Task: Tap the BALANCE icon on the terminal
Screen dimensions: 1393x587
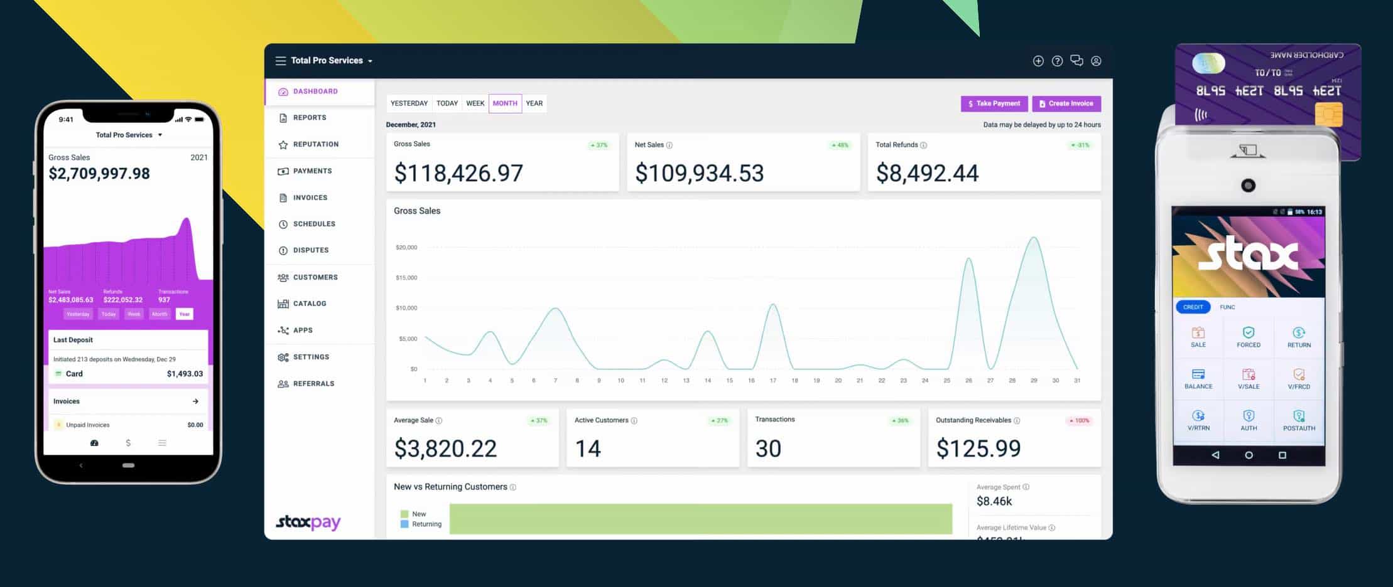Action: [x=1198, y=378]
